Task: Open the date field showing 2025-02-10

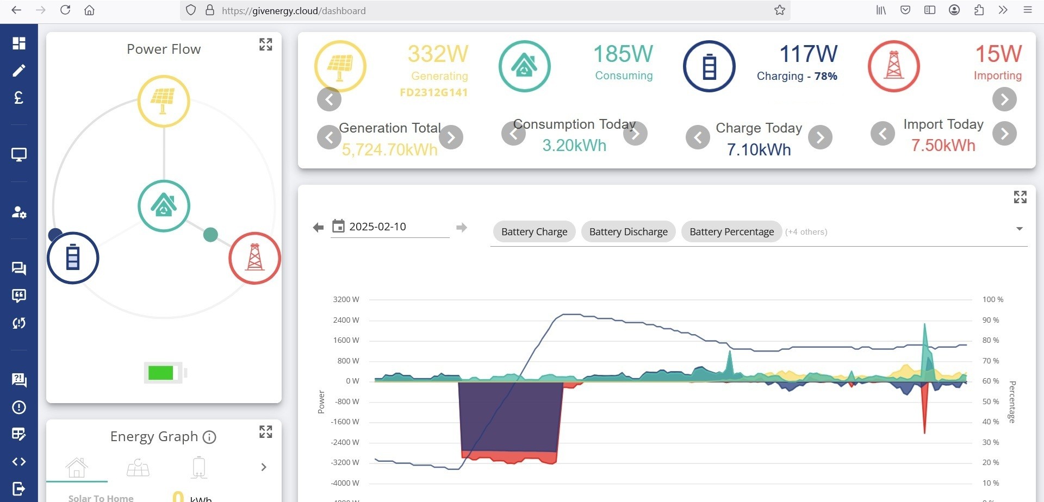Action: [x=390, y=227]
